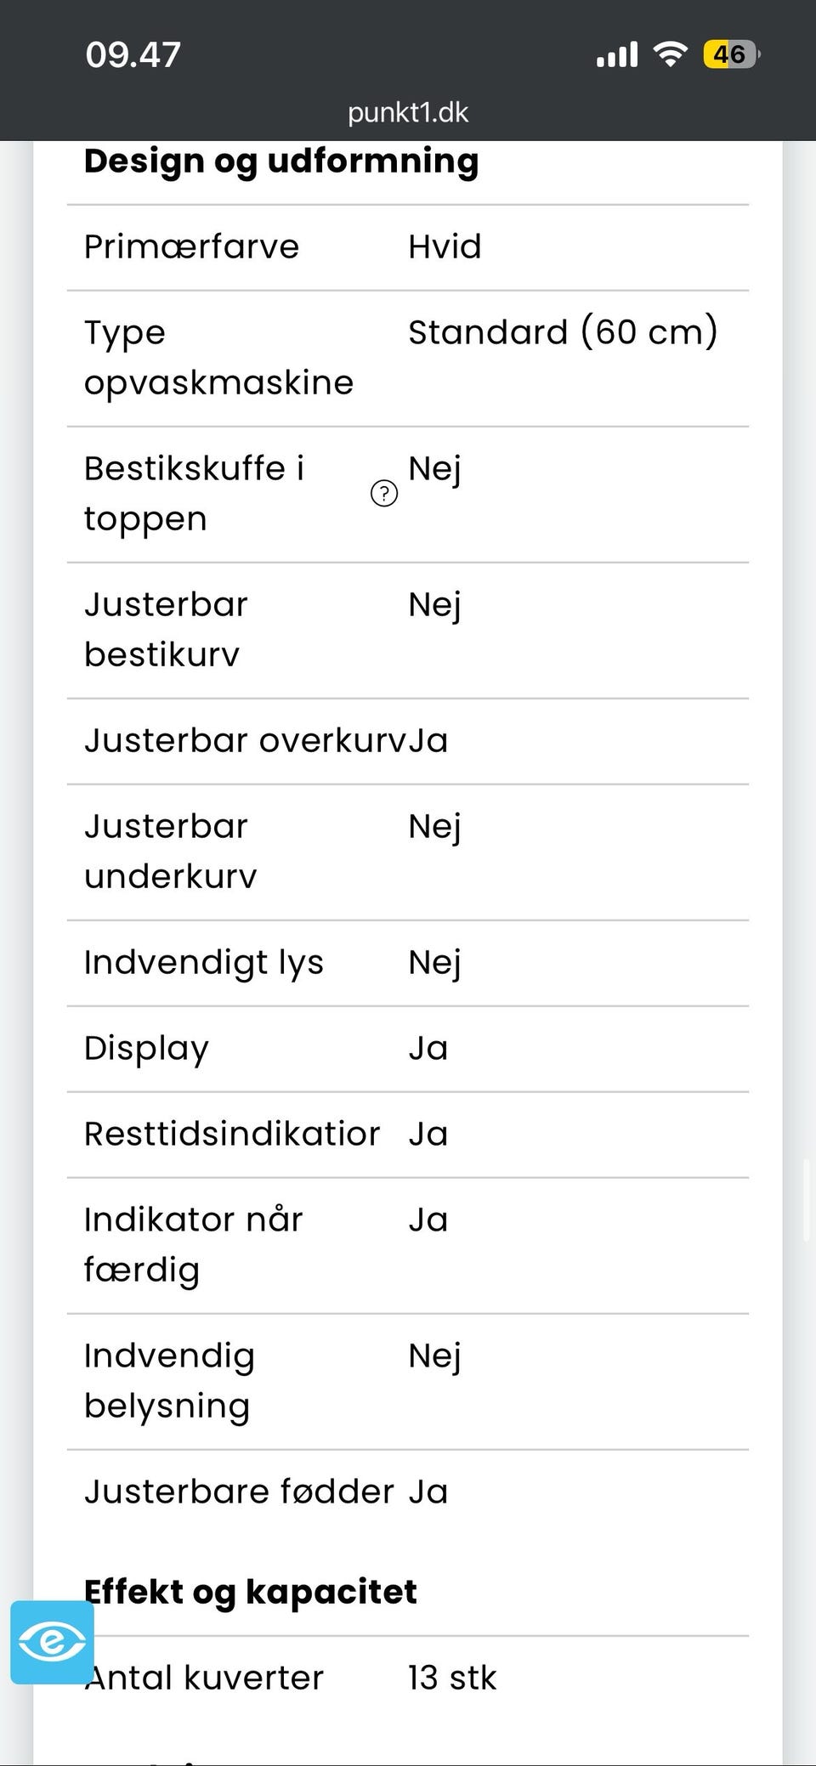The image size is (816, 1766).
Task: Tap the punkt1.dk address bar
Action: click(x=408, y=112)
